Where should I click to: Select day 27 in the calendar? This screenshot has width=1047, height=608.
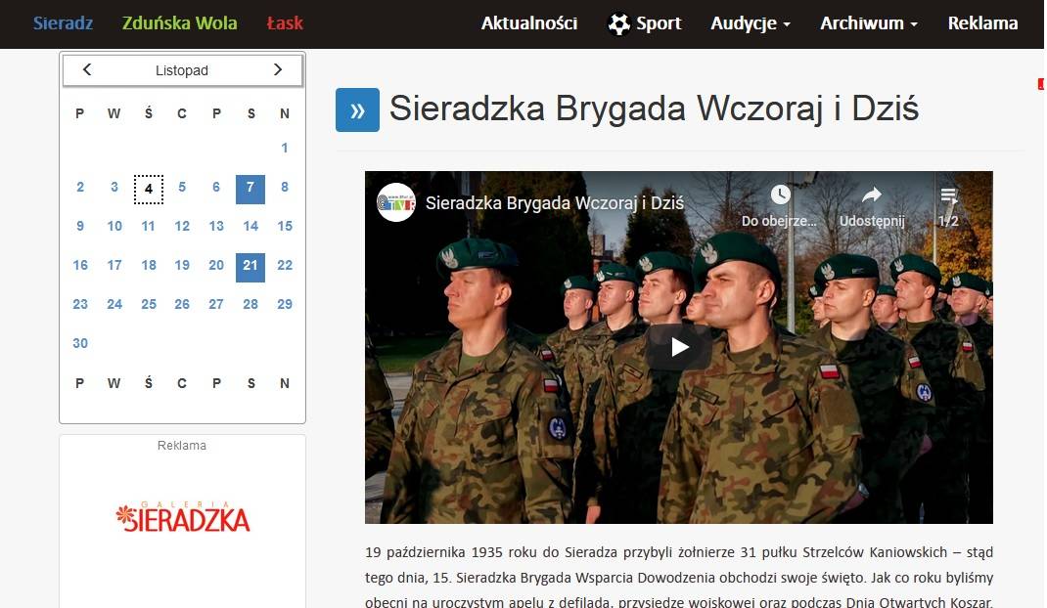pyautogui.click(x=215, y=304)
